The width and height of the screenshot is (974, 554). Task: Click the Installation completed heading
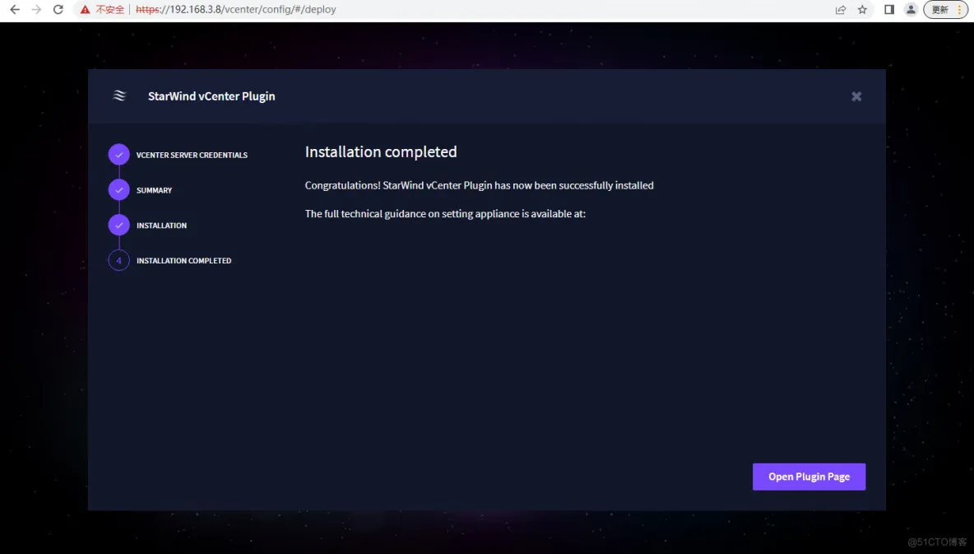coord(381,151)
